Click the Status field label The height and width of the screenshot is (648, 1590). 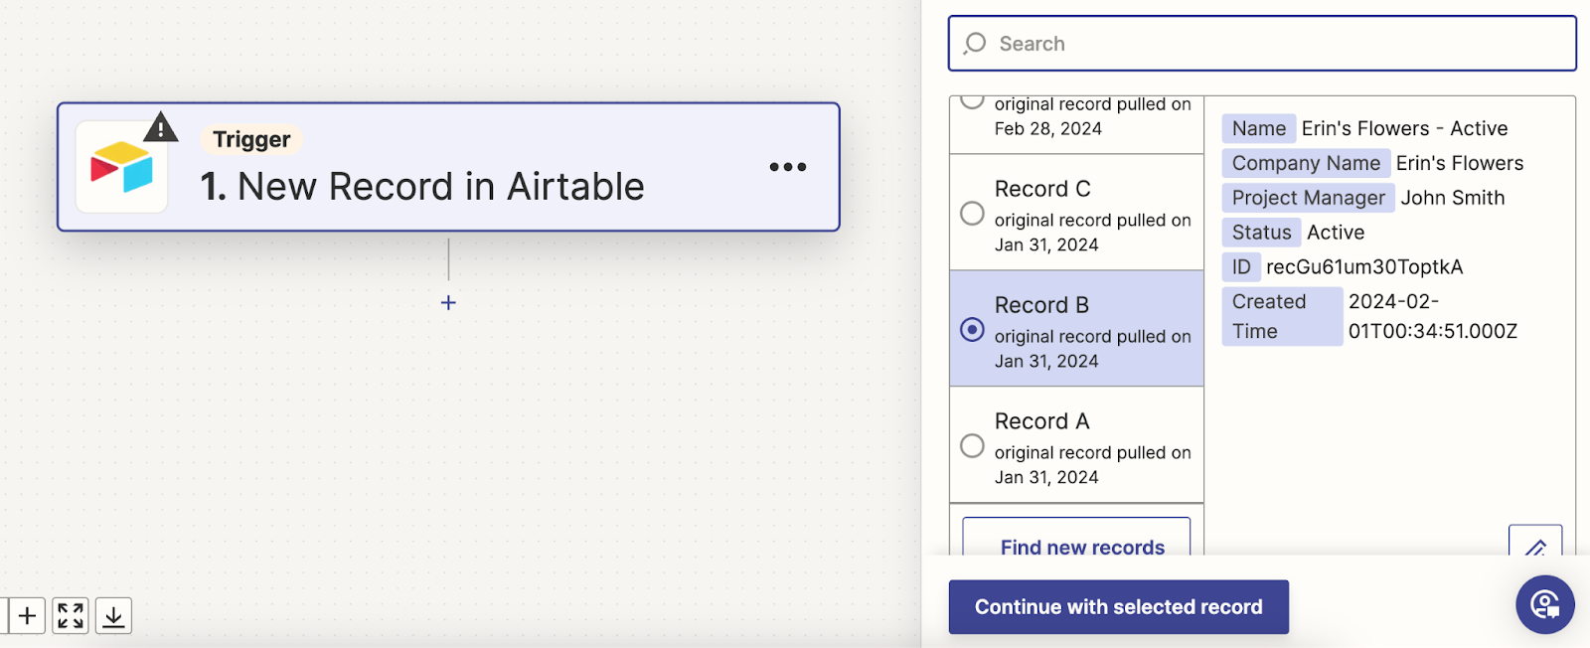tap(1261, 233)
